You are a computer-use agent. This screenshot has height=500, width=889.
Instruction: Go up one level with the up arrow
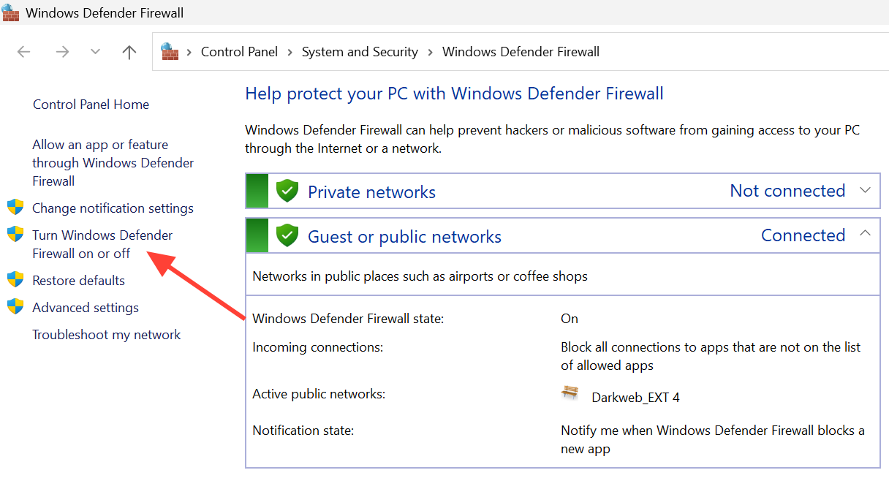pos(129,52)
